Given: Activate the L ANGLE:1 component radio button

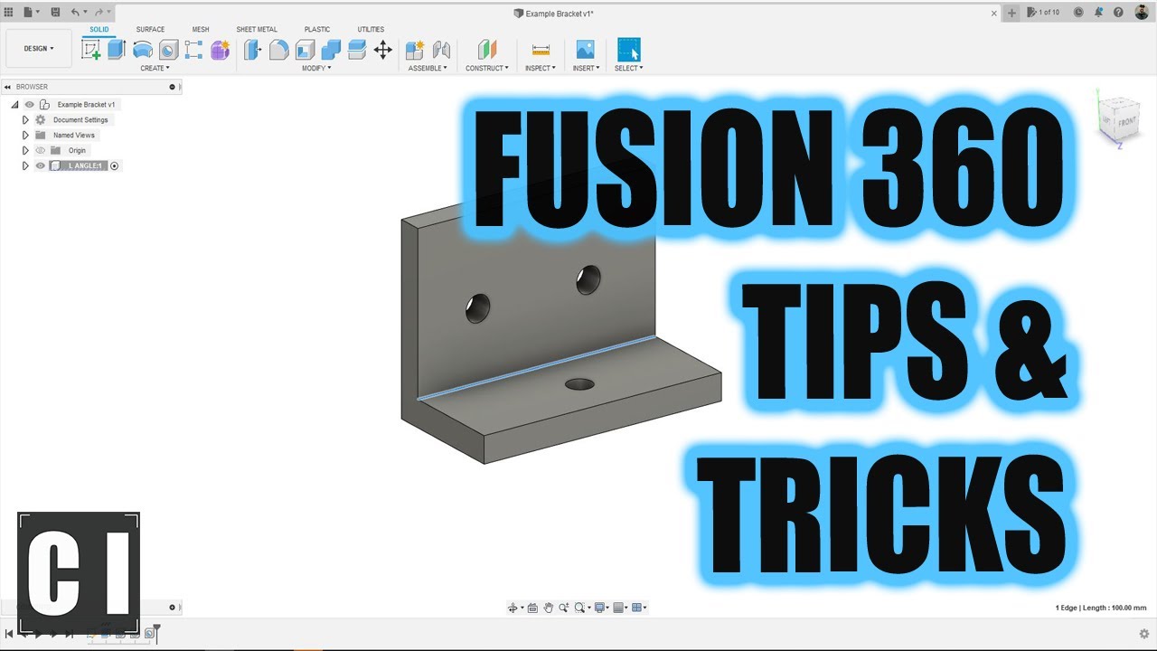Looking at the screenshot, I should point(115,165).
